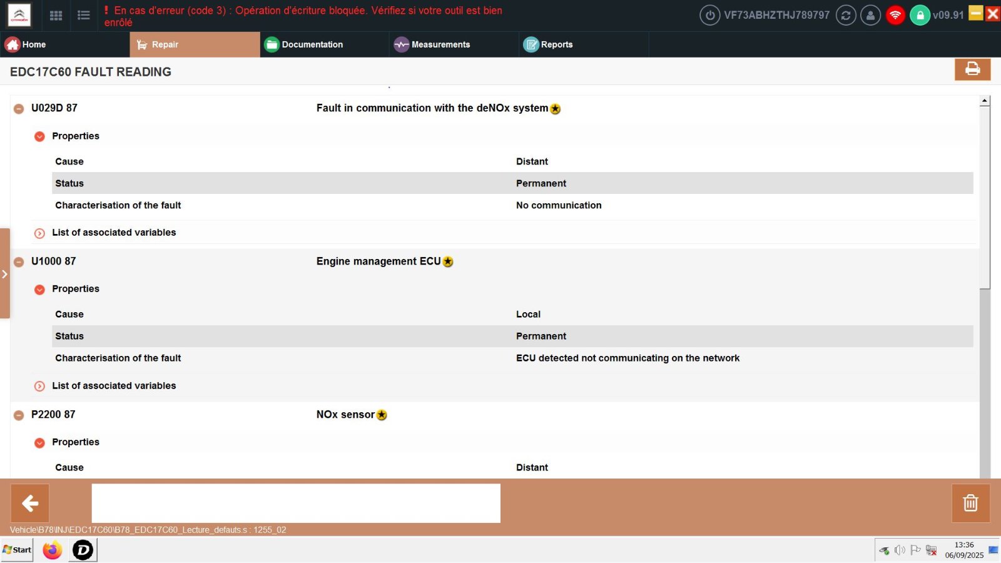Open the D application in taskbar
Image resolution: width=1001 pixels, height=563 pixels.
pyautogui.click(x=83, y=550)
